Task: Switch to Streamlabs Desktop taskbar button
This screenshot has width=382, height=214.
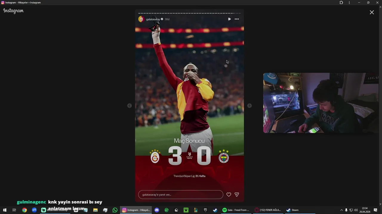Action: tap(55, 210)
